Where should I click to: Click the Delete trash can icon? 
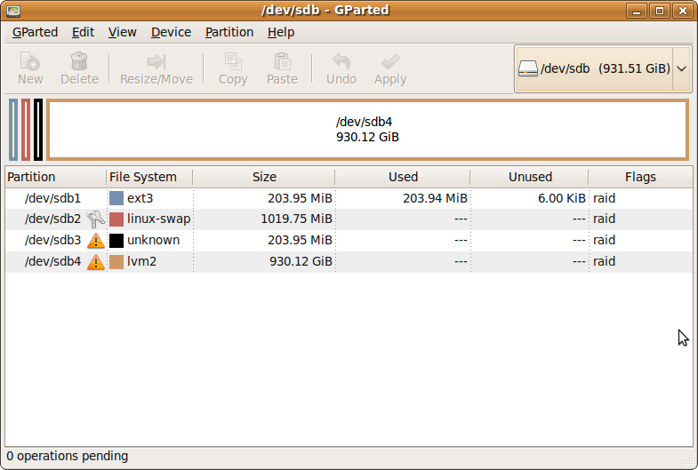[x=79, y=61]
